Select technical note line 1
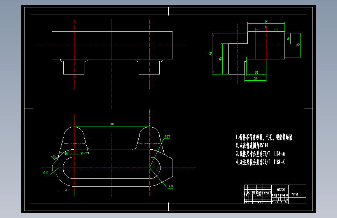 (264, 137)
